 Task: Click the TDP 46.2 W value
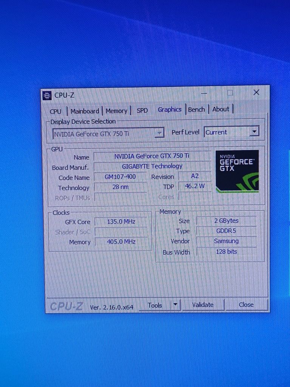(x=194, y=186)
